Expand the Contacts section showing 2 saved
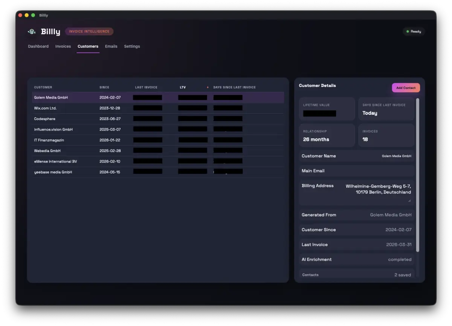 [x=356, y=274]
